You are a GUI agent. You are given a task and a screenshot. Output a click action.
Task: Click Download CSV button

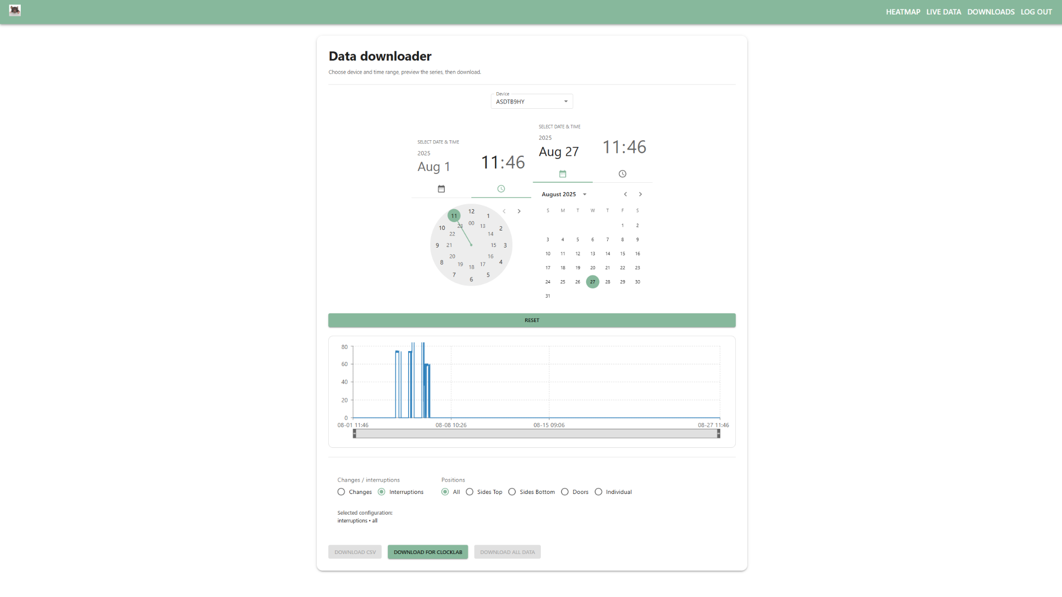(355, 552)
